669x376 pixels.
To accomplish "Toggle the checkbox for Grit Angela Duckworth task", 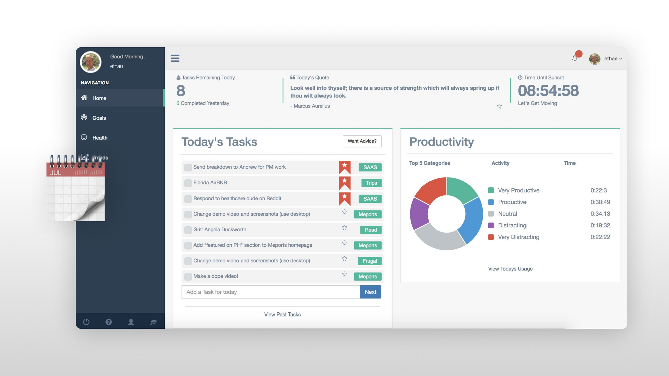I will click(187, 229).
